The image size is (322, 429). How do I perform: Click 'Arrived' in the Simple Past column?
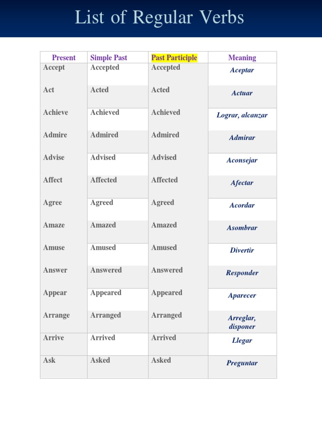click(x=103, y=338)
